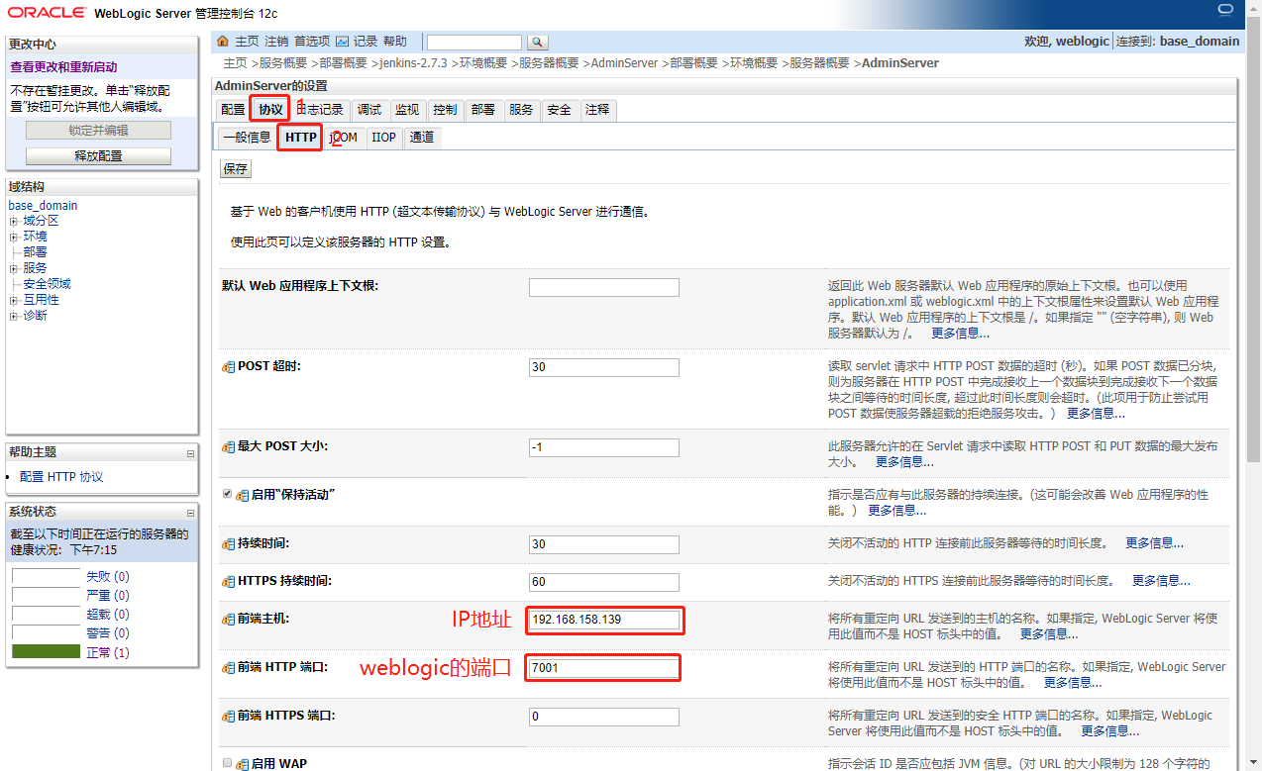Screen dimensions: 1262x771
Task: Select the 部署 item in the domain tree
Action: [35, 252]
